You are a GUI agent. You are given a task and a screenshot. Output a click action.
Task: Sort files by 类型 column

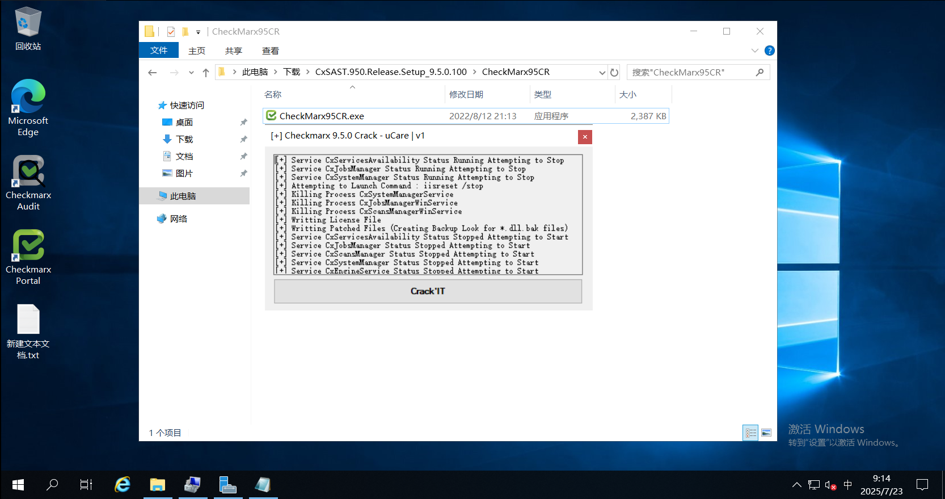click(x=543, y=95)
